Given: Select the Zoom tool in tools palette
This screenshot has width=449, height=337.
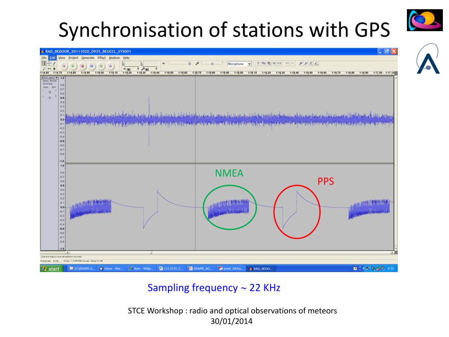Looking at the screenshot, I should [44, 69].
